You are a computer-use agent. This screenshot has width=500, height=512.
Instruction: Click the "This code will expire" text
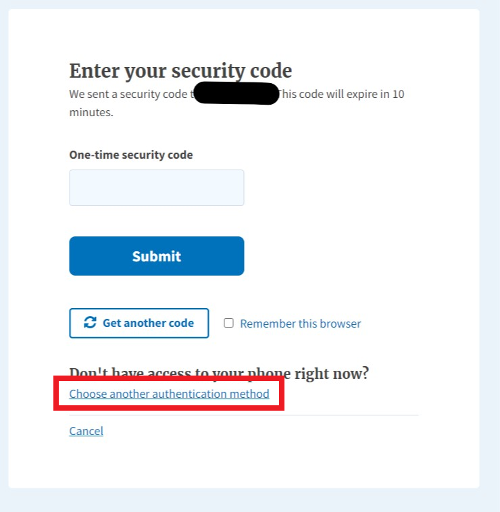[342, 94]
